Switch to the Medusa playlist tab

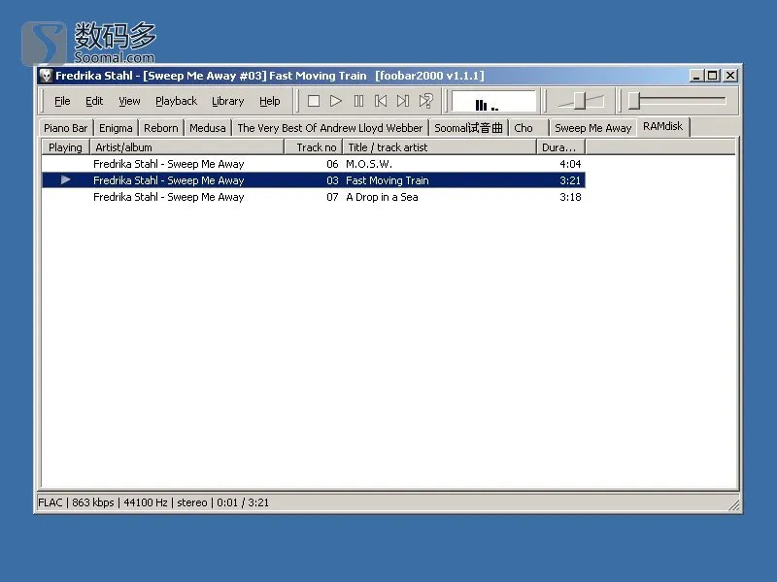tap(208, 128)
